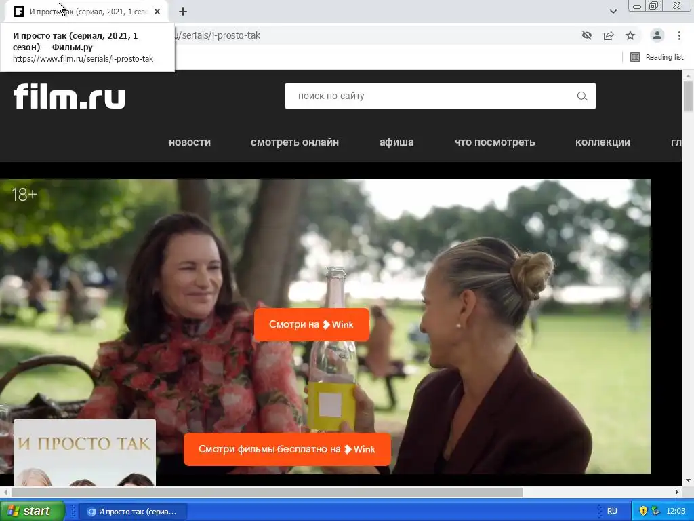Image resolution: width=694 pixels, height=521 pixels.
Task: Click the address bar URL
Action: pos(217,35)
